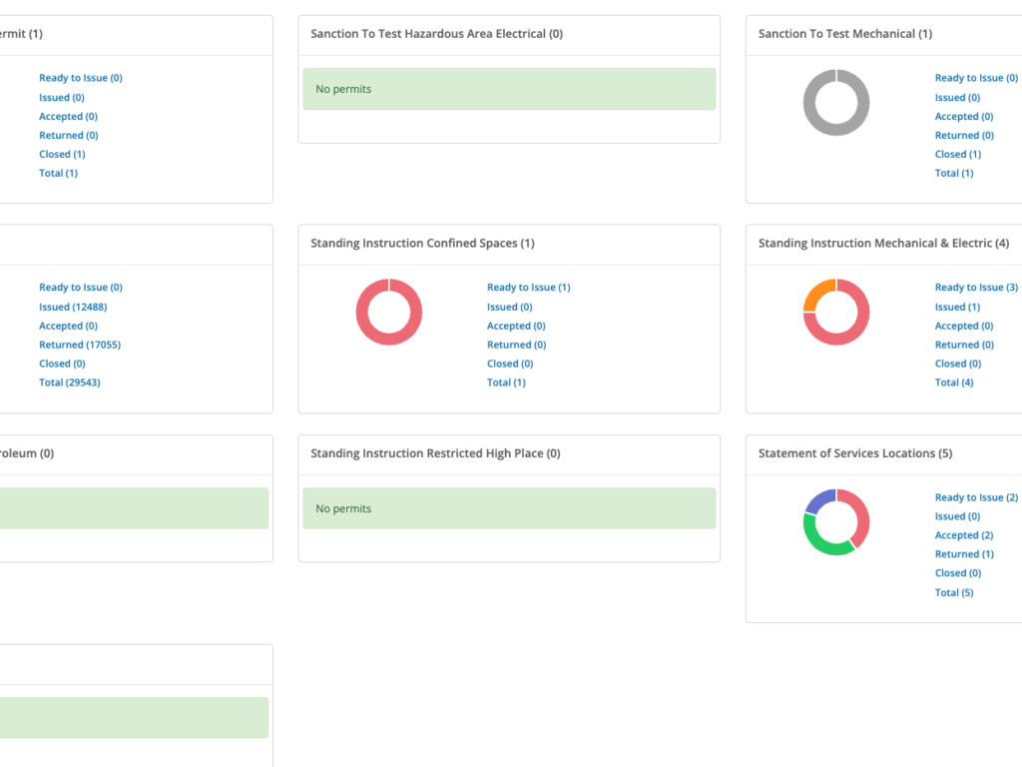Image resolution: width=1022 pixels, height=767 pixels.
Task: Open Total (5) under Statement of Services Locations
Action: point(953,591)
